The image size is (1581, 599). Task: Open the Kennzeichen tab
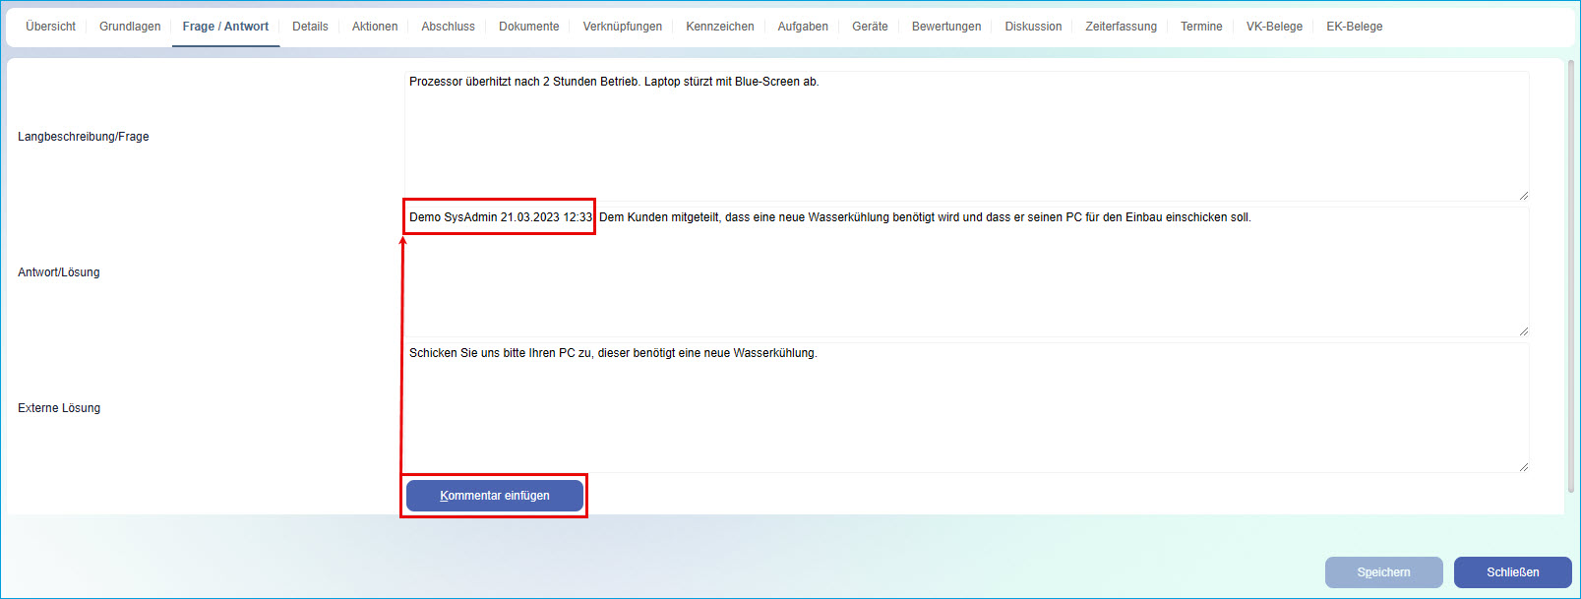coord(719,27)
